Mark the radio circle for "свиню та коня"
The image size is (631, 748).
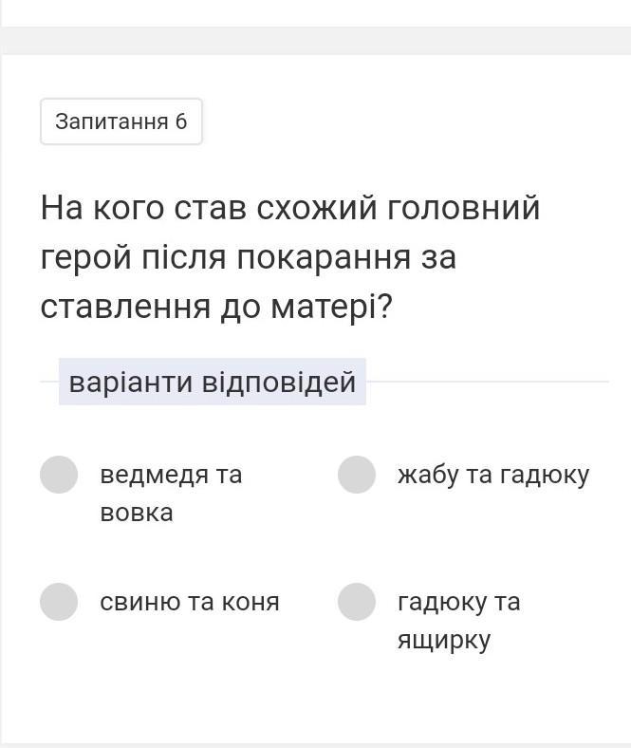(59, 602)
